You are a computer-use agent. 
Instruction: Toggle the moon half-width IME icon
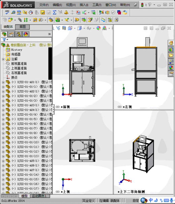156,200
